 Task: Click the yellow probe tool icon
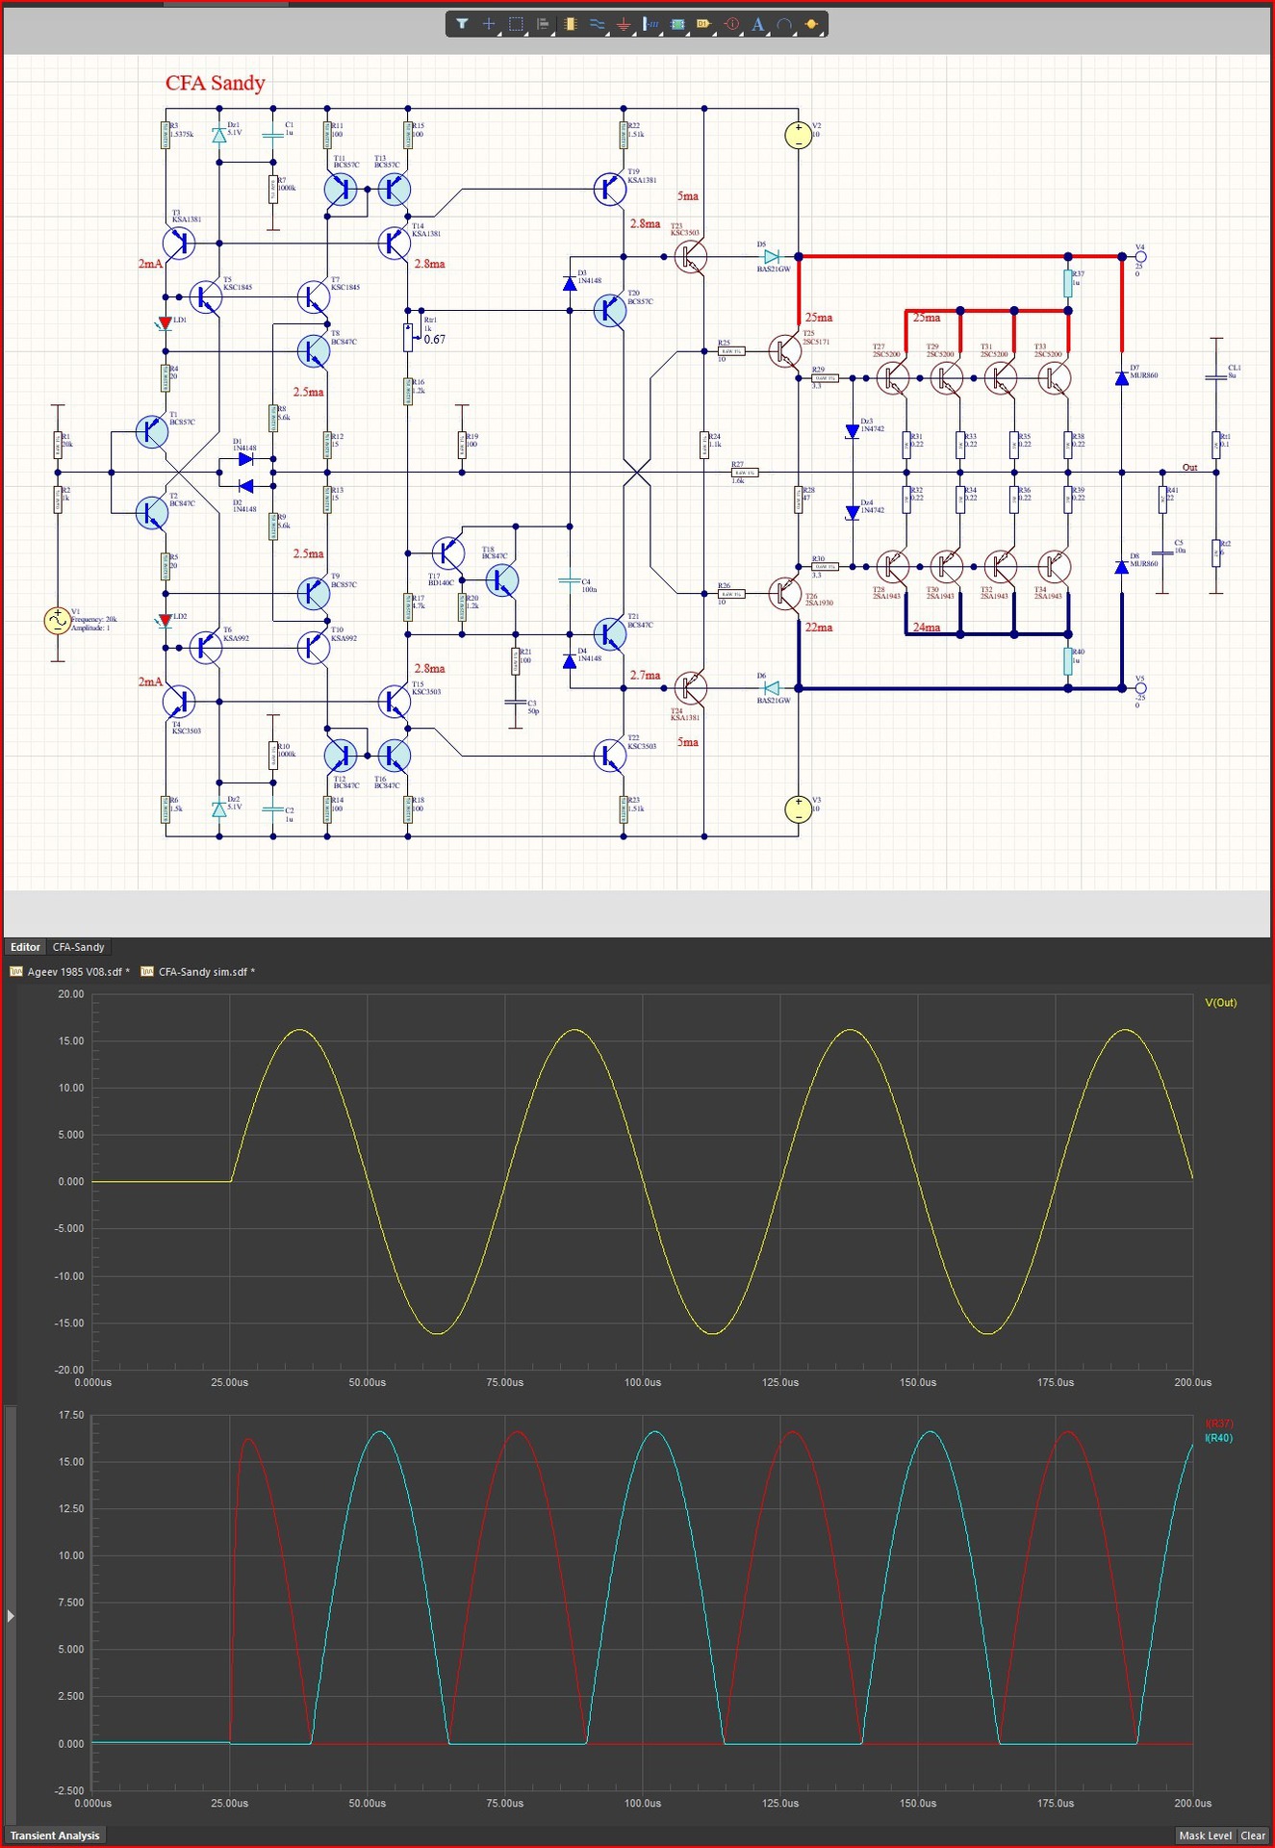811,24
